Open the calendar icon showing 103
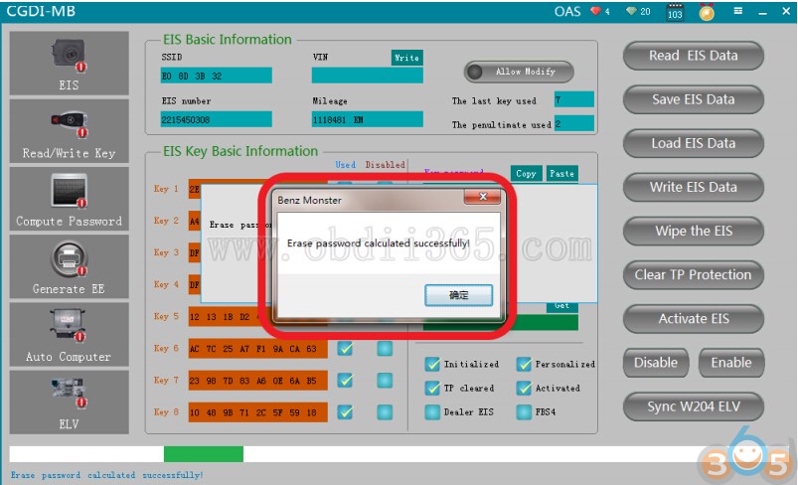Image resolution: width=798 pixels, height=485 pixels. [x=675, y=12]
